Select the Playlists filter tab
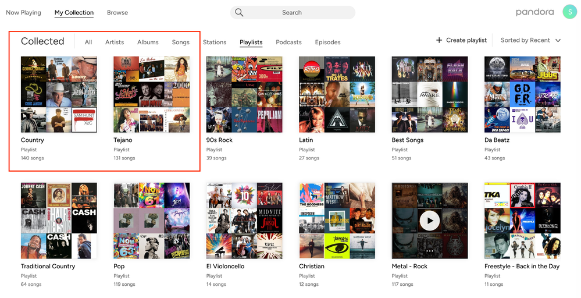This screenshot has width=581, height=298. 251,42
